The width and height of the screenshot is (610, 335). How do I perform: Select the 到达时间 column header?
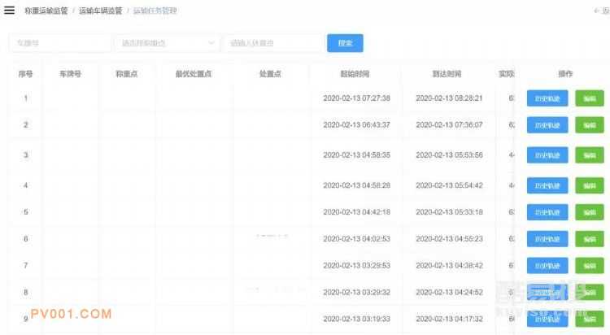[447, 74]
